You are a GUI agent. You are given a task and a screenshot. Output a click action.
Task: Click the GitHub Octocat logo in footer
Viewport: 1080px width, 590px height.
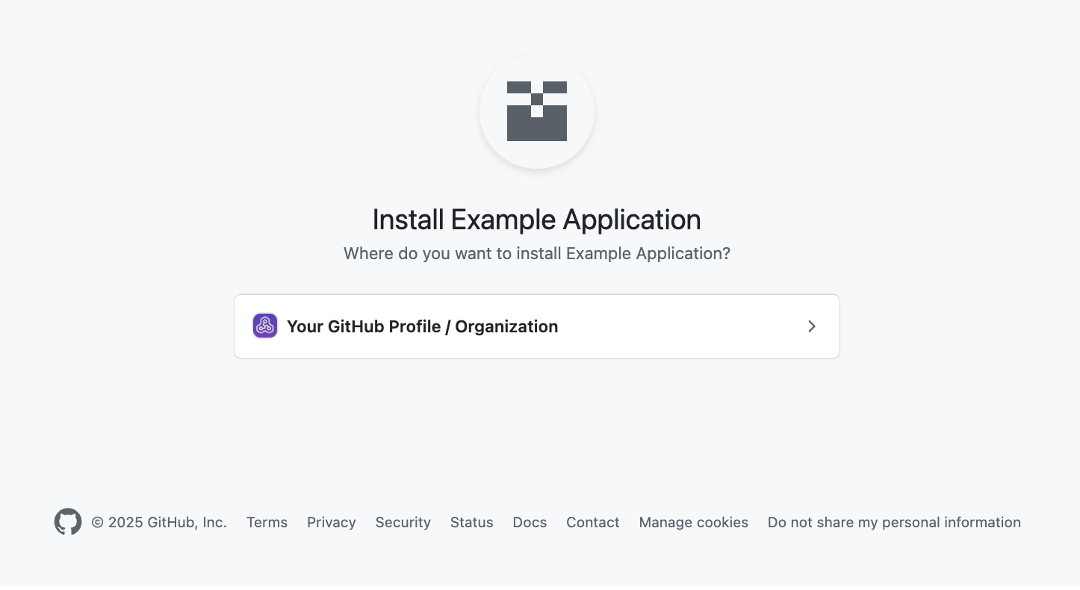pyautogui.click(x=68, y=522)
